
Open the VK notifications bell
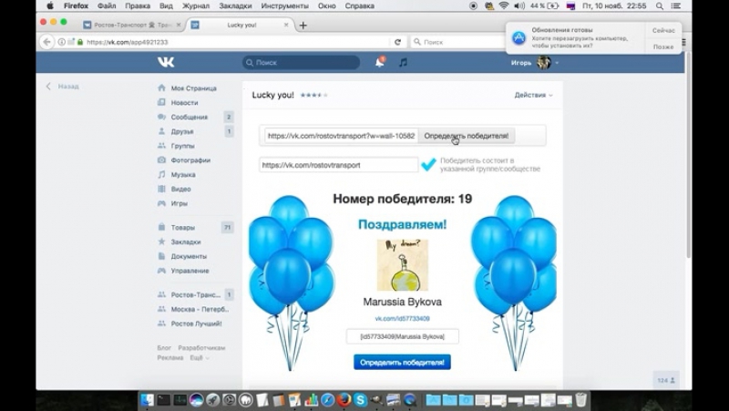tap(380, 62)
